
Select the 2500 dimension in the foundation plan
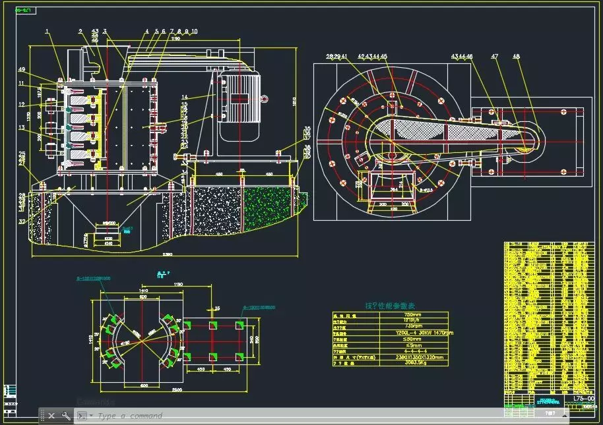pos(177,389)
